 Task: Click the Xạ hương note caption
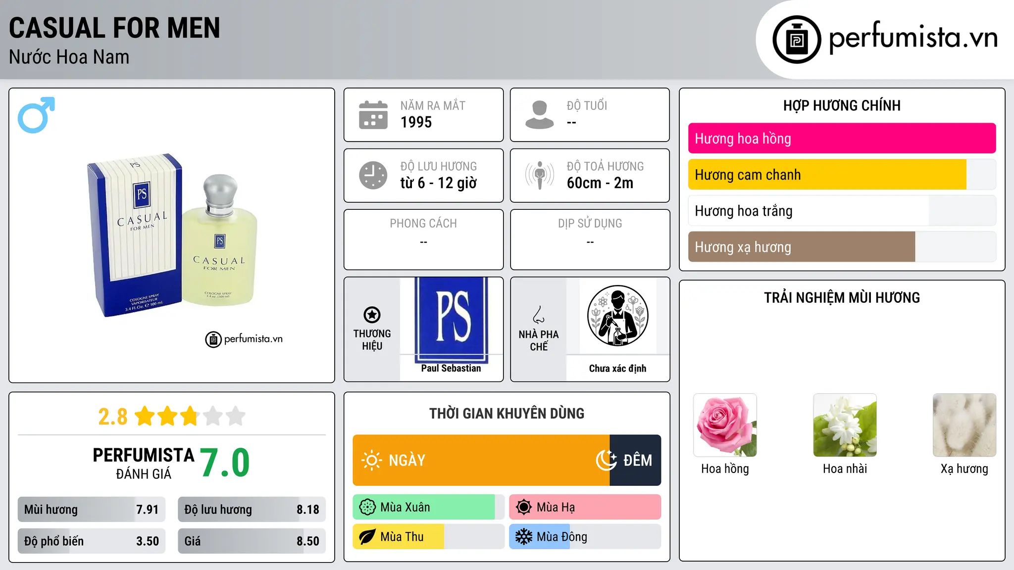pyautogui.click(x=964, y=469)
